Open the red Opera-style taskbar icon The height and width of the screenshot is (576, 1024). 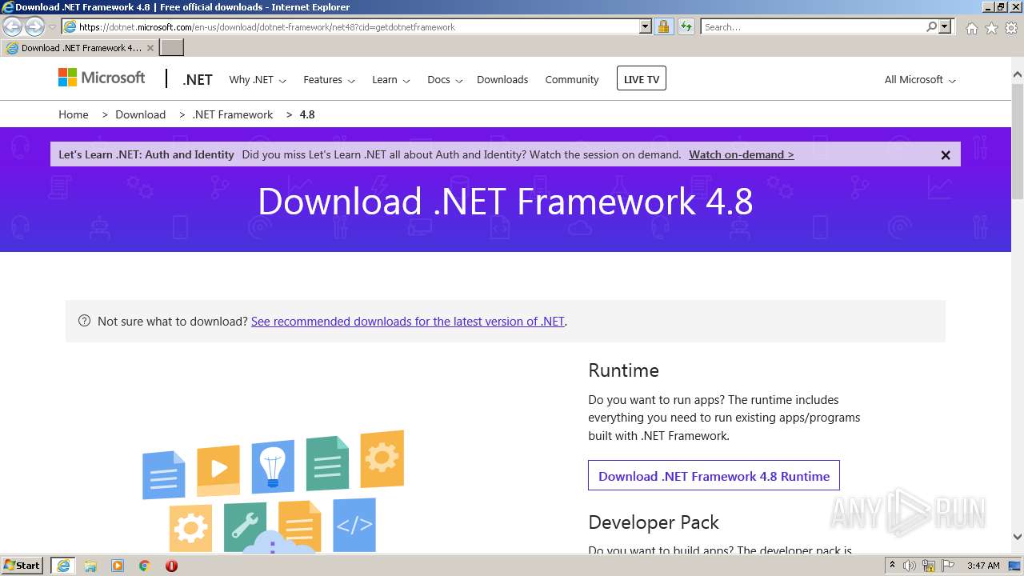[171, 566]
